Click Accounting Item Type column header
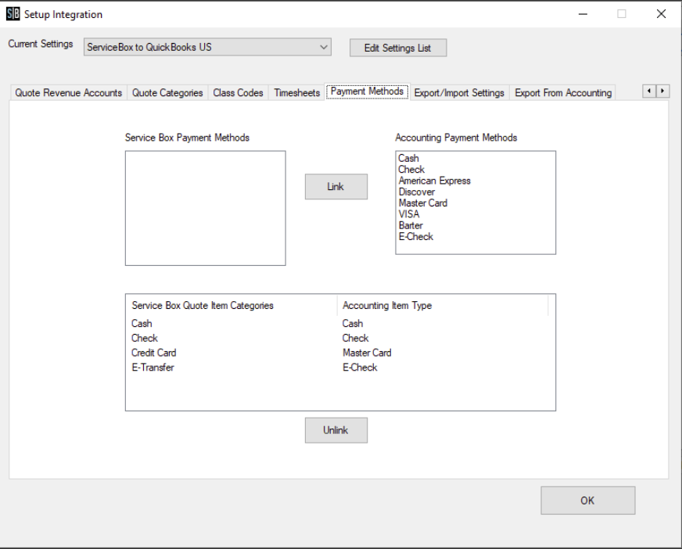Screen dimensions: 682x549 click(x=443, y=305)
